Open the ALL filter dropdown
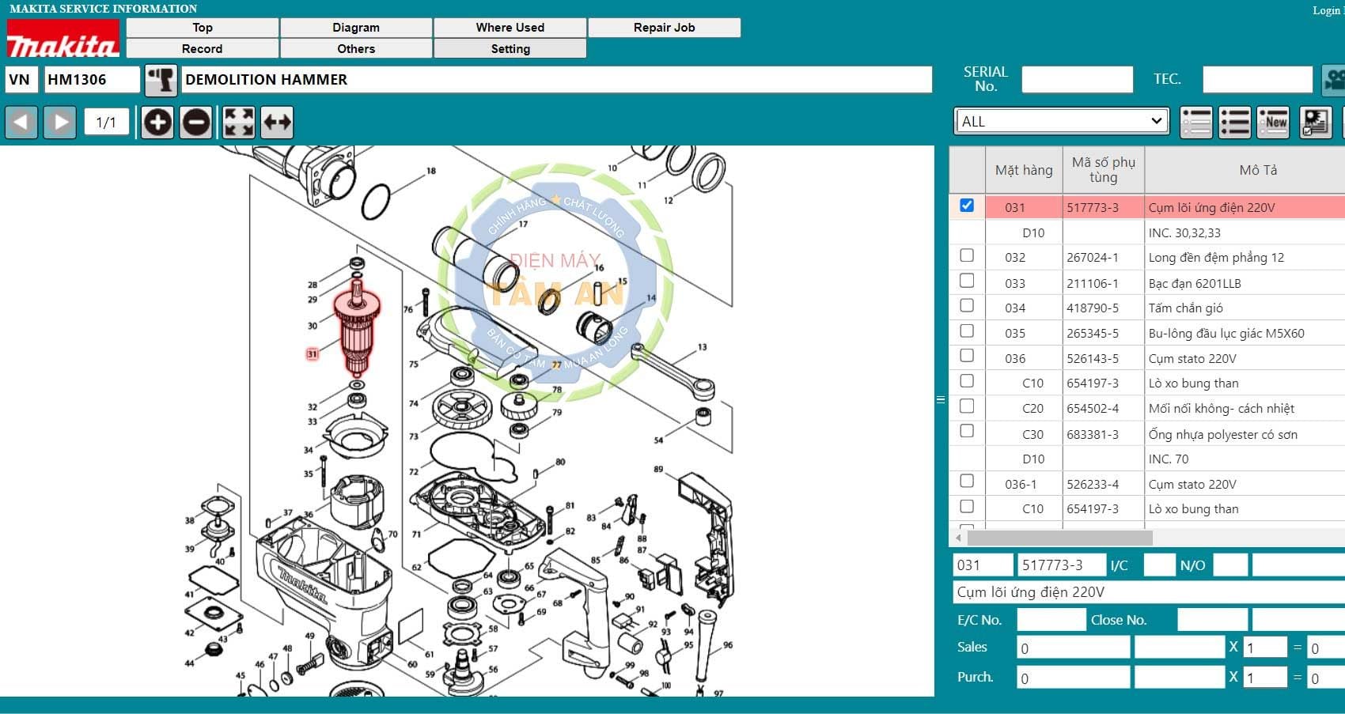This screenshot has height=714, width=1345. [1061, 122]
